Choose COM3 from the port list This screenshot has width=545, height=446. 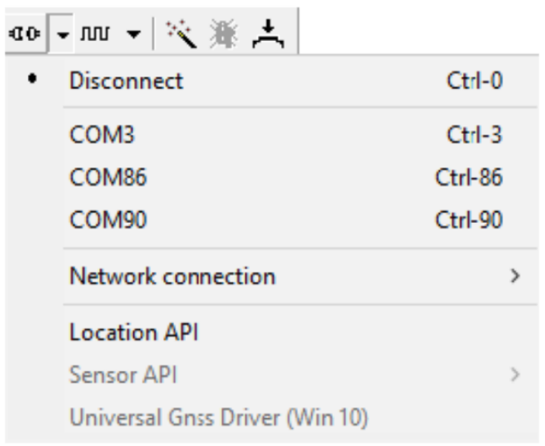click(102, 135)
